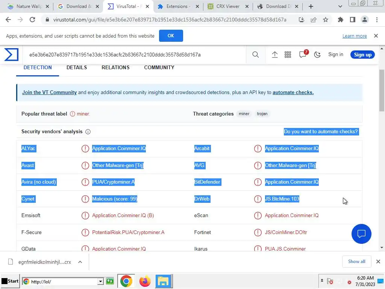Image resolution: width=385 pixels, height=289 pixels.
Task: Close the downloads shelf
Action: [378, 262]
